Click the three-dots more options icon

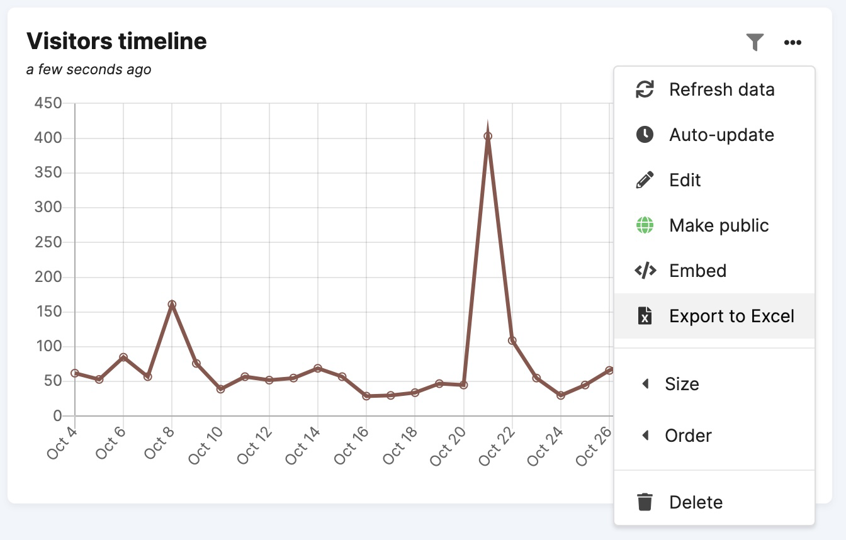point(792,42)
